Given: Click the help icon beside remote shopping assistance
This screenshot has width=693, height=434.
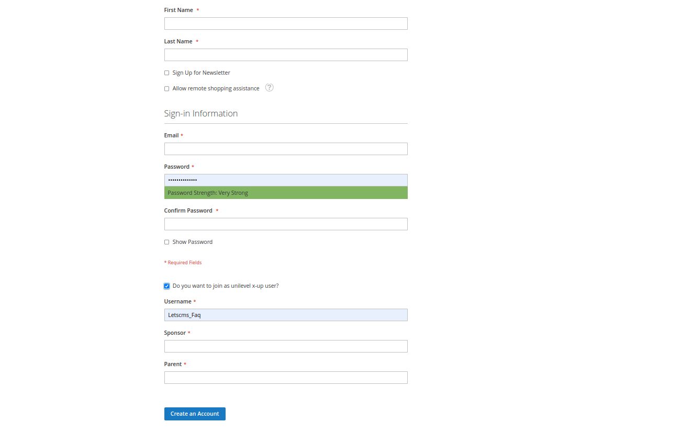Looking at the screenshot, I should coord(270,88).
